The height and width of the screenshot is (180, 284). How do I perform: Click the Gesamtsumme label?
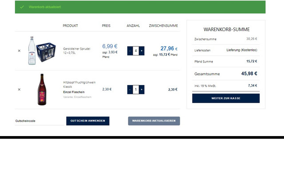coord(207,74)
